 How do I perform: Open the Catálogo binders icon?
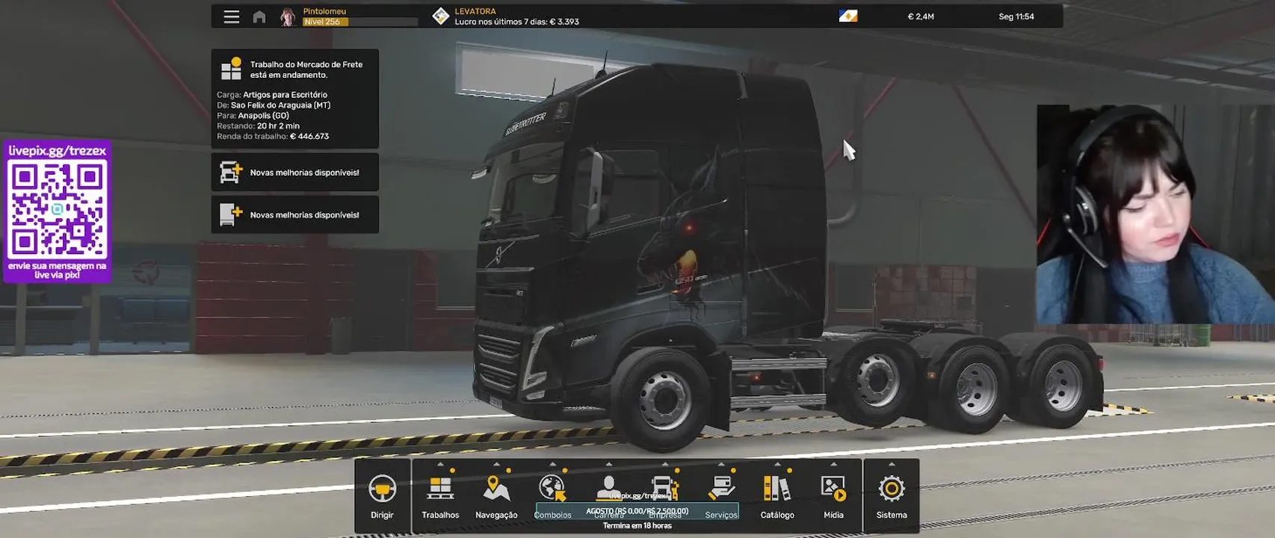pos(777,488)
